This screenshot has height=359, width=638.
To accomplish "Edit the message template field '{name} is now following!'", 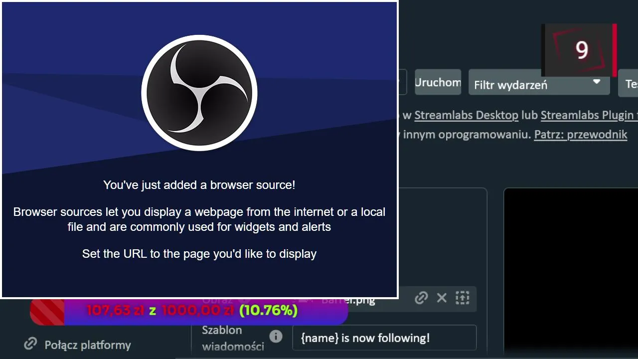I will 384,338.
